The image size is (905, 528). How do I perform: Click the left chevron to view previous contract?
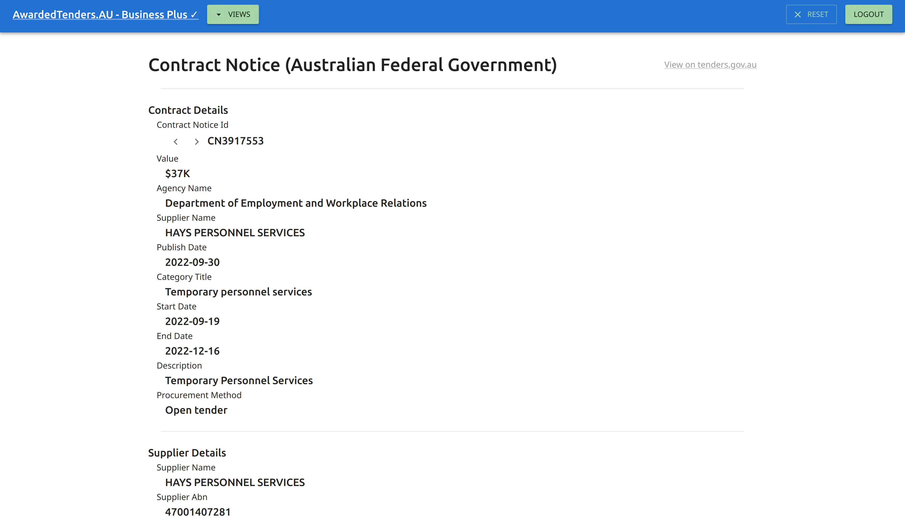pos(176,142)
